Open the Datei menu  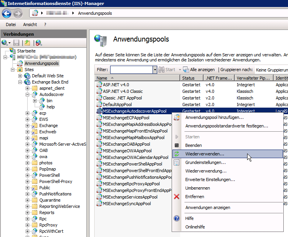(x=11, y=24)
